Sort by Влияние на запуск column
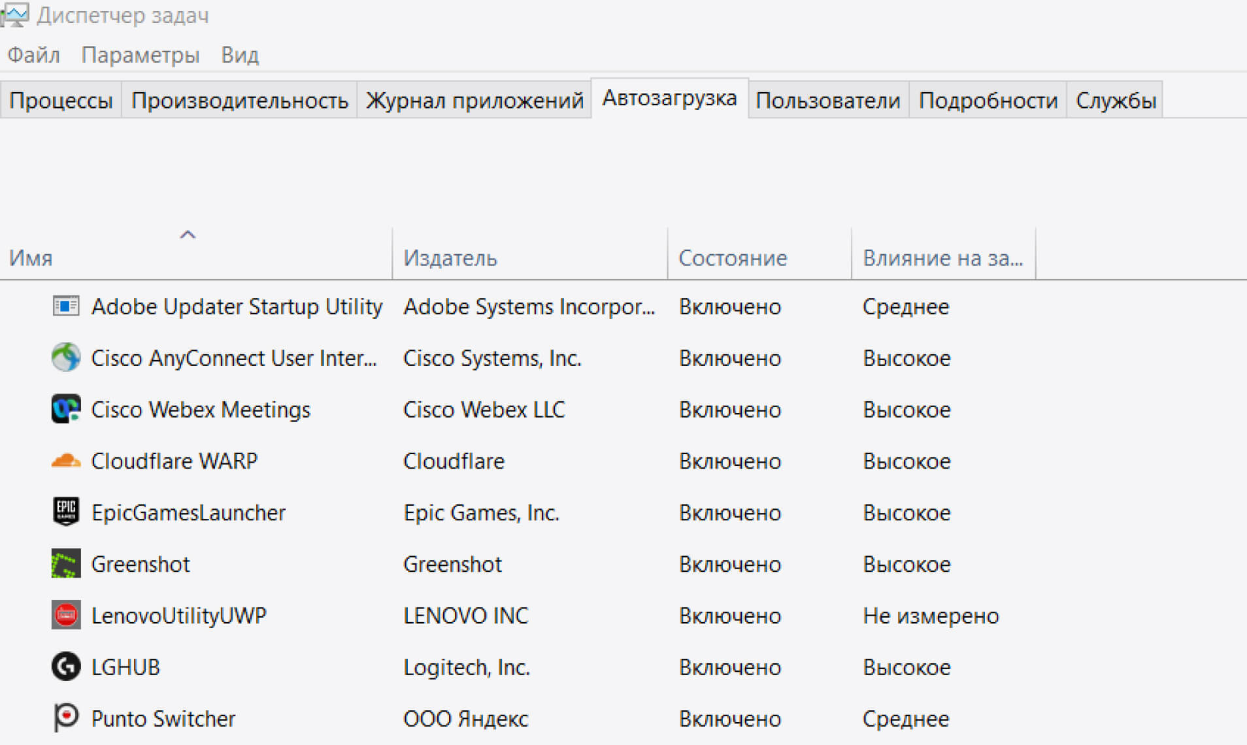Viewport: 1247px width, 745px height. [942, 258]
